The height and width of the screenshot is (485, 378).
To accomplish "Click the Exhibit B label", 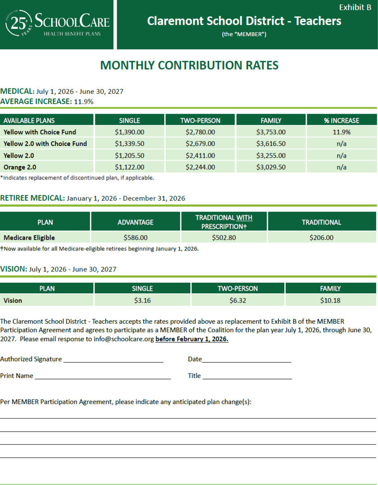I will pyautogui.click(x=355, y=7).
